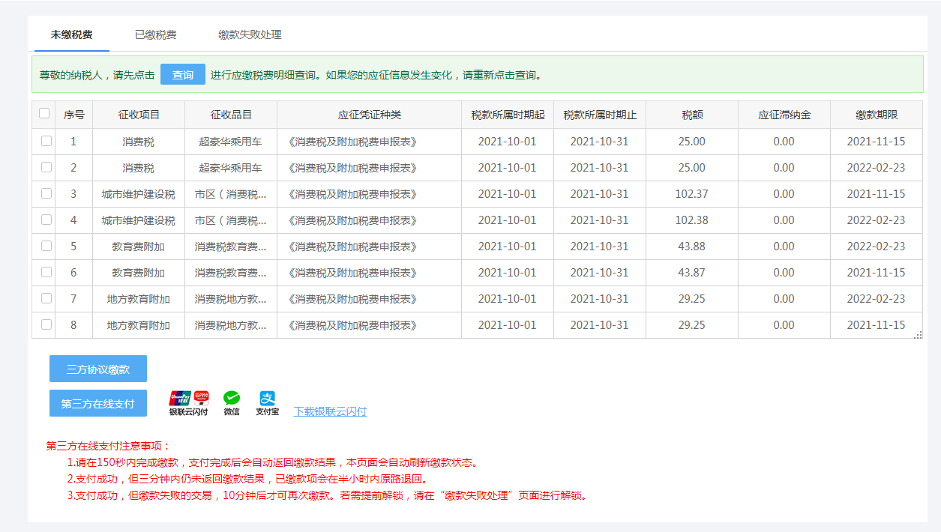Click the 102.38 tax amount cell
The height and width of the screenshot is (532, 941).
[x=691, y=220]
